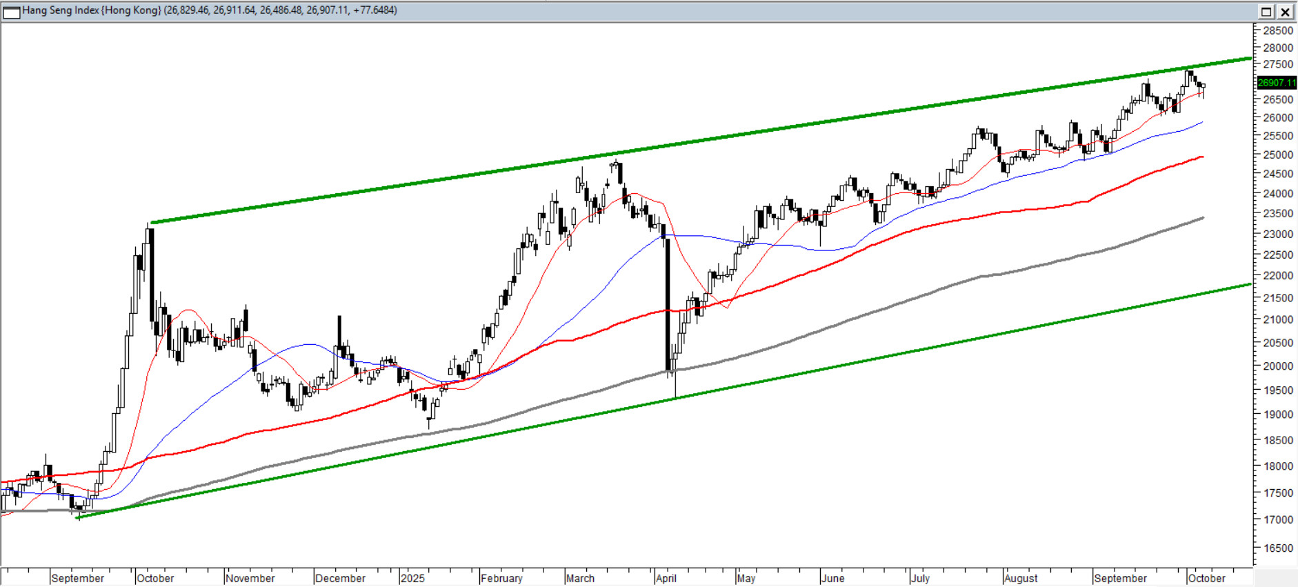Click the 28500 price scale label
This screenshot has width=1298, height=587.
(x=1277, y=30)
